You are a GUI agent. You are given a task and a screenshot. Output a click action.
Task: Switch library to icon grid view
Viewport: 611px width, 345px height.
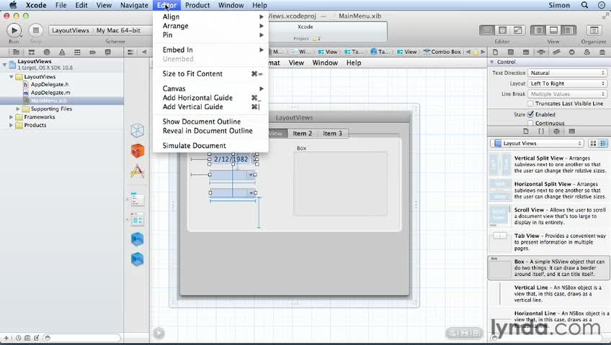coord(593,143)
